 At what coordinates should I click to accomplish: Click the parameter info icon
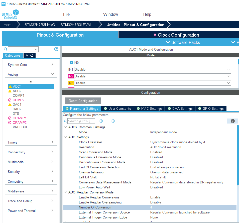[x=232, y=121]
